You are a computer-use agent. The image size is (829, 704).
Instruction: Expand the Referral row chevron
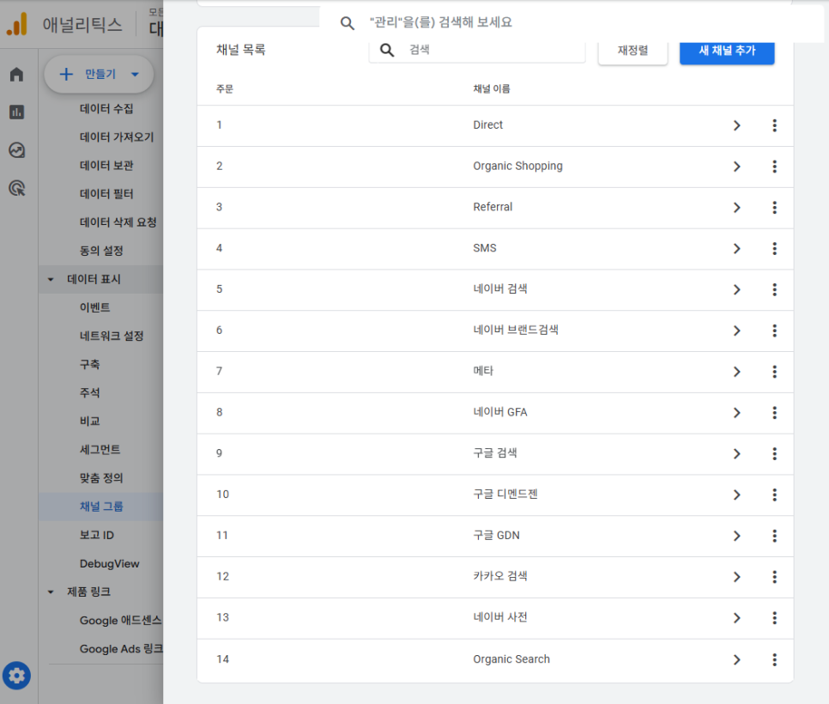pos(736,208)
